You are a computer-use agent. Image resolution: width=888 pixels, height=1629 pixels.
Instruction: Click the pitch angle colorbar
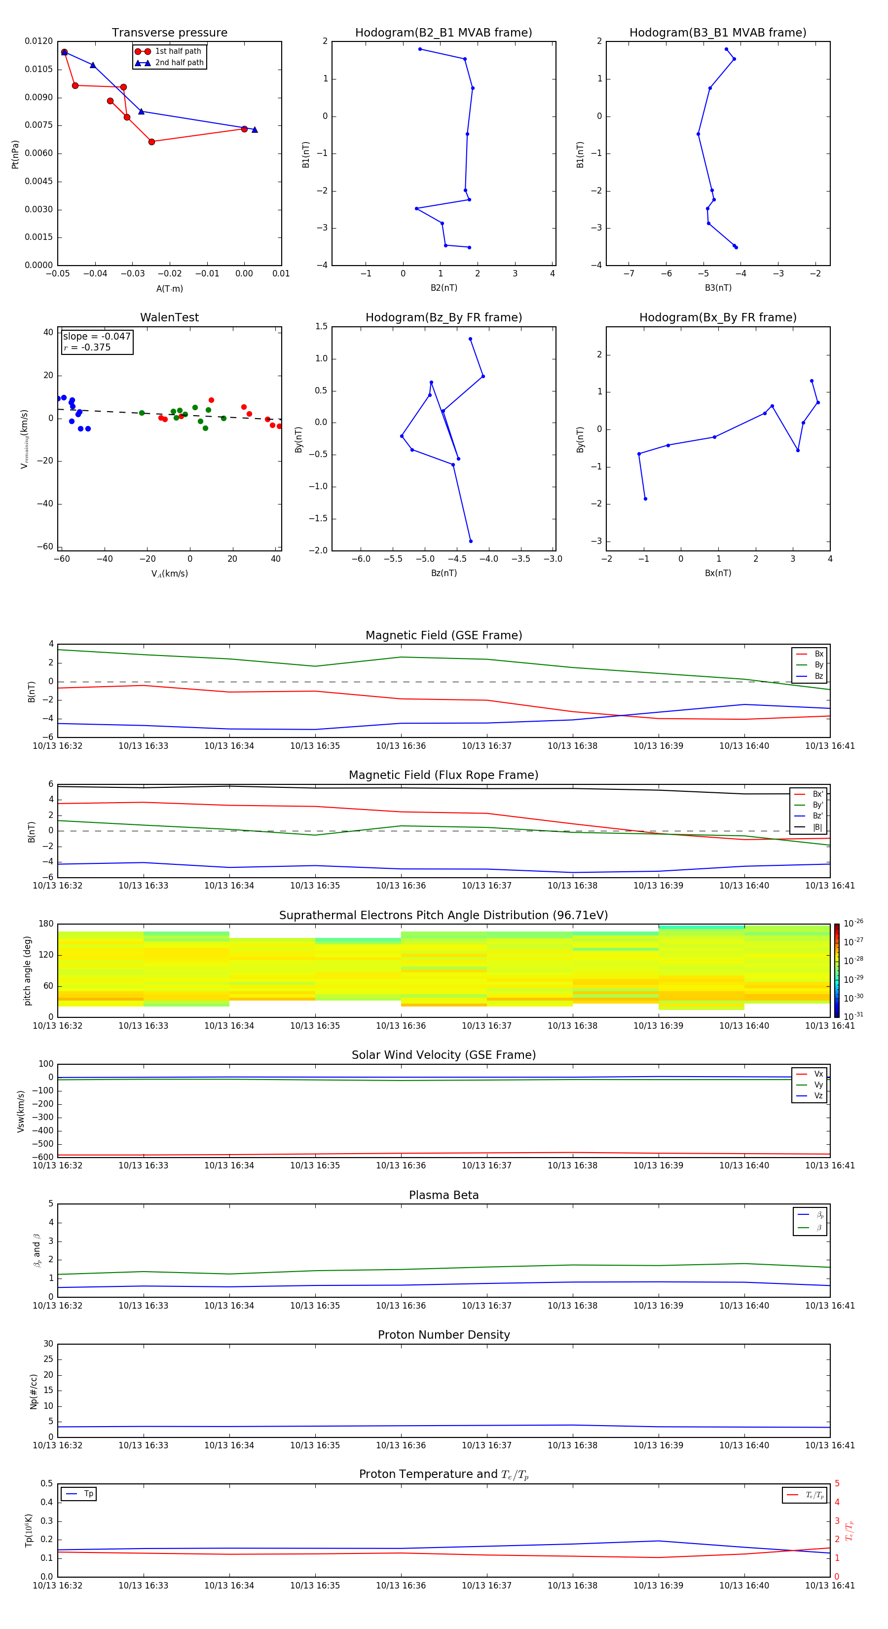(x=837, y=970)
